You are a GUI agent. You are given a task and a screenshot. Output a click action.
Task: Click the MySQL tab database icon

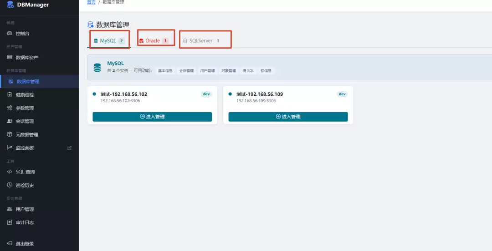tap(96, 41)
